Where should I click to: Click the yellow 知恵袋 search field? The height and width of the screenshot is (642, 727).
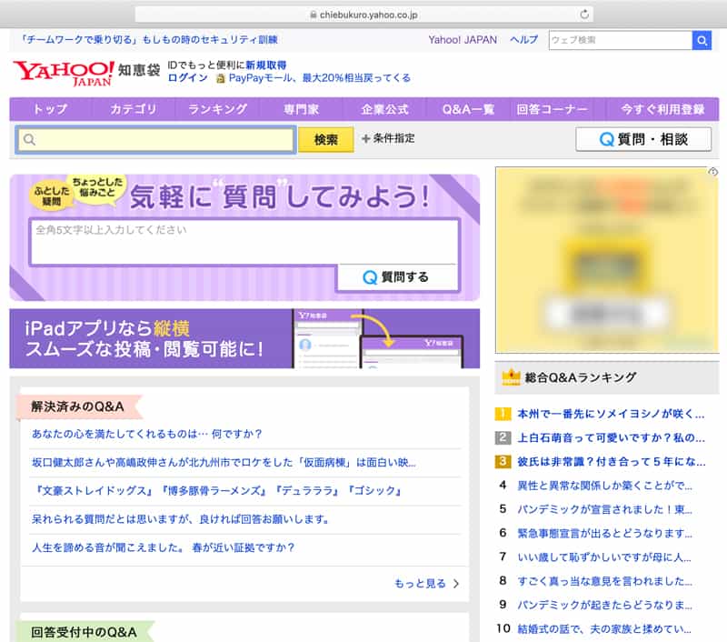click(x=155, y=139)
